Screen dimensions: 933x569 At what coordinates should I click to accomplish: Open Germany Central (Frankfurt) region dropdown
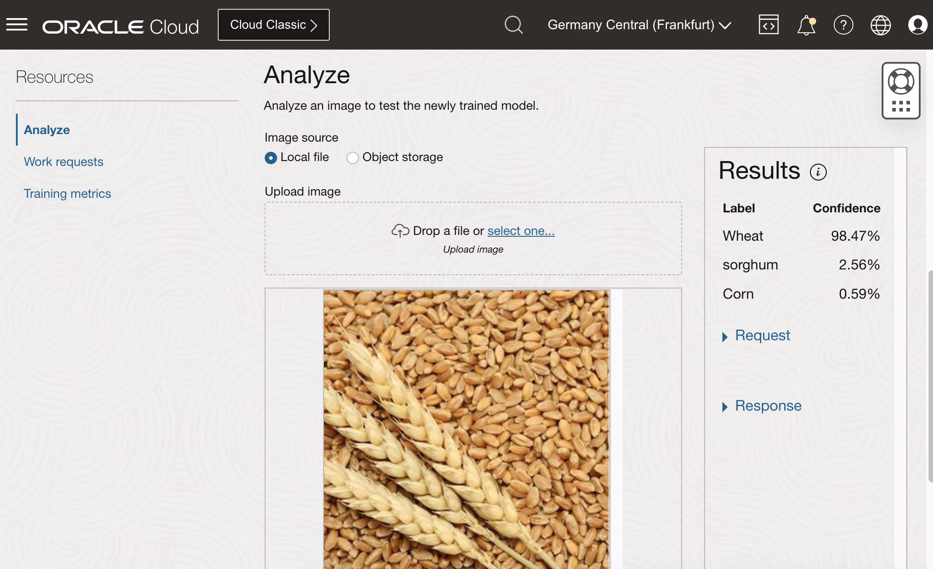pos(639,25)
